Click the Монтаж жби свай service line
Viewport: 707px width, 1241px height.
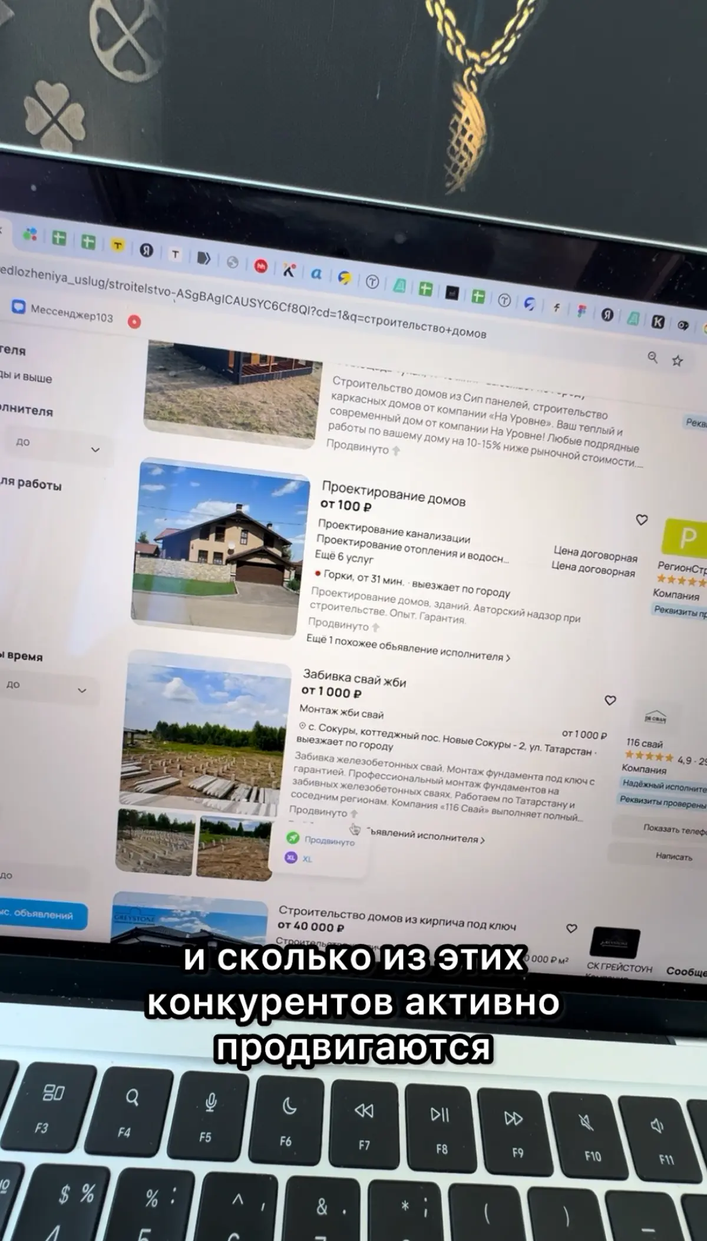coord(342,711)
